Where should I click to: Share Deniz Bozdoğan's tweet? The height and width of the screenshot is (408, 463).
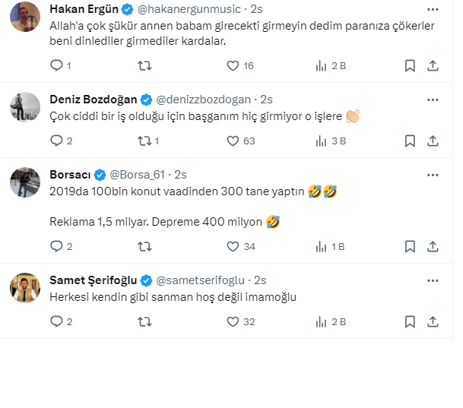[433, 141]
